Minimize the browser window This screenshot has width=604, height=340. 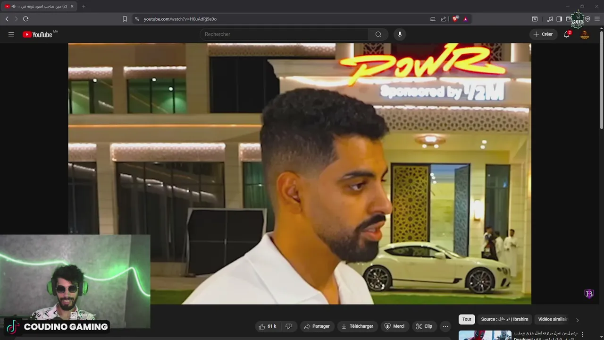point(568,6)
